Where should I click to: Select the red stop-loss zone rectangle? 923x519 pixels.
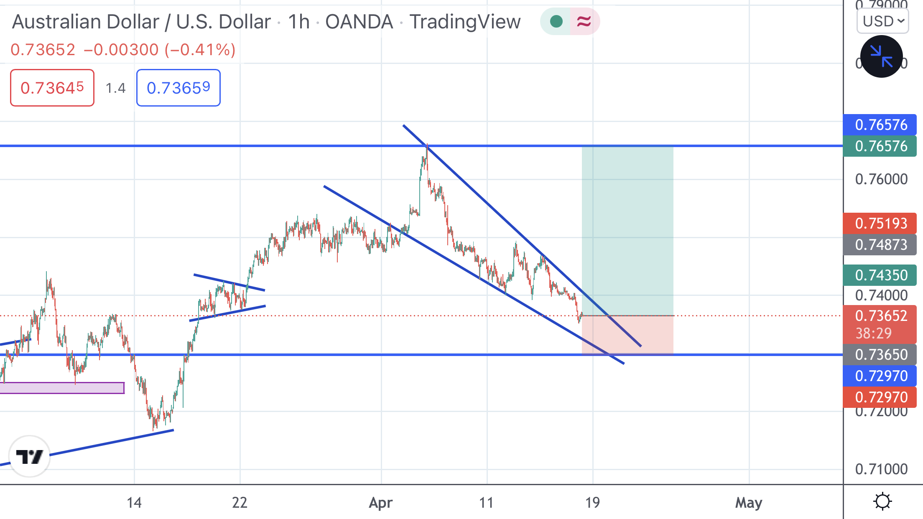656,334
